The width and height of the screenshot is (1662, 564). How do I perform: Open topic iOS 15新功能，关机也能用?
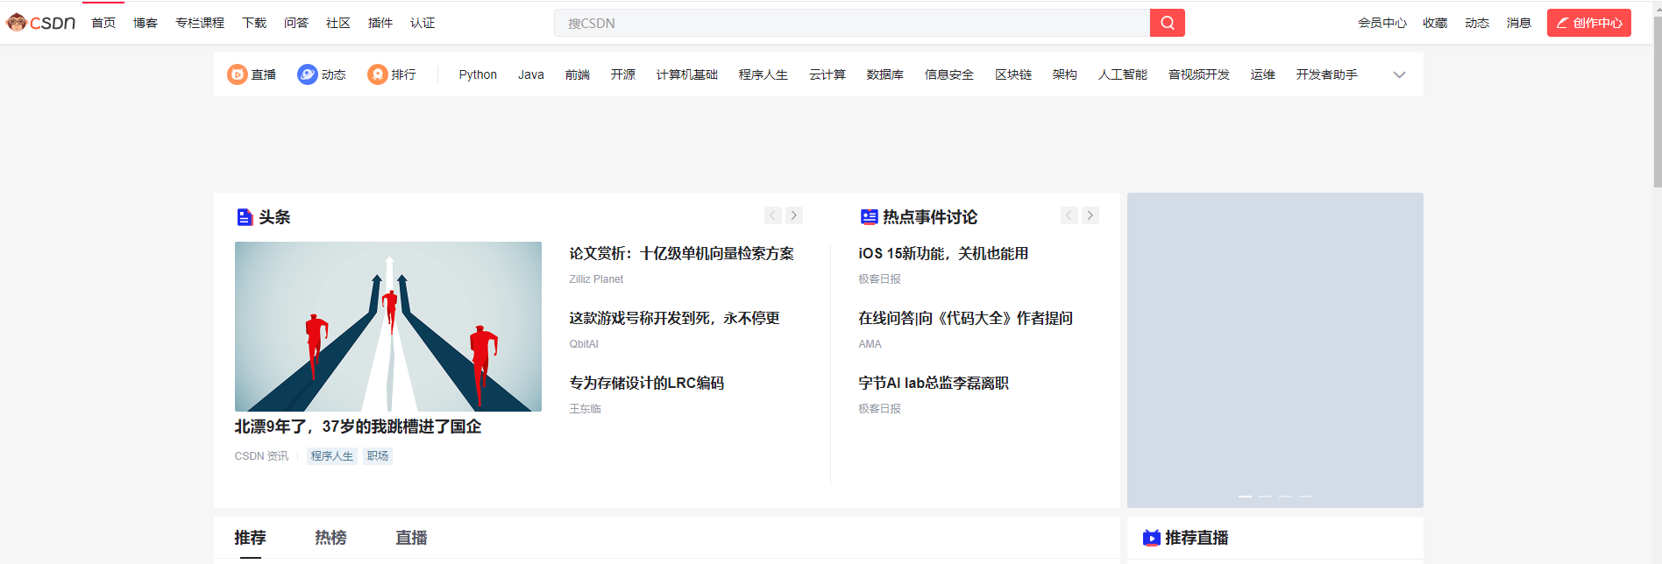click(943, 253)
